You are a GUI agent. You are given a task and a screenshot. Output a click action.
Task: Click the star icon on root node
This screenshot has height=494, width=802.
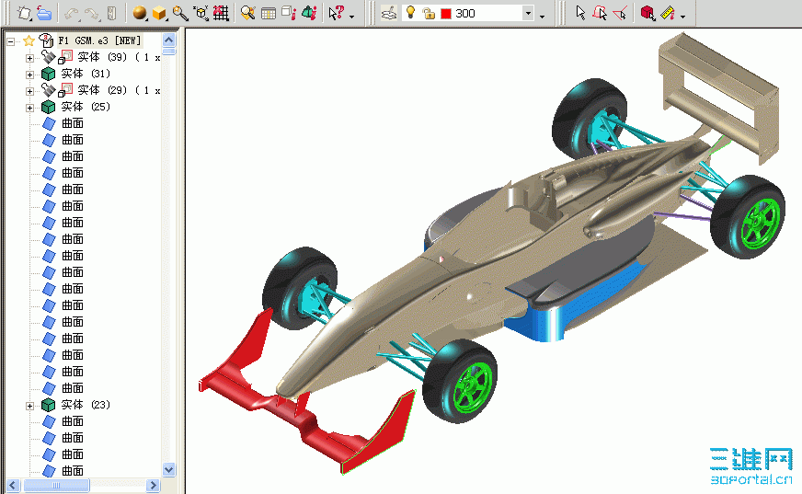click(29, 40)
